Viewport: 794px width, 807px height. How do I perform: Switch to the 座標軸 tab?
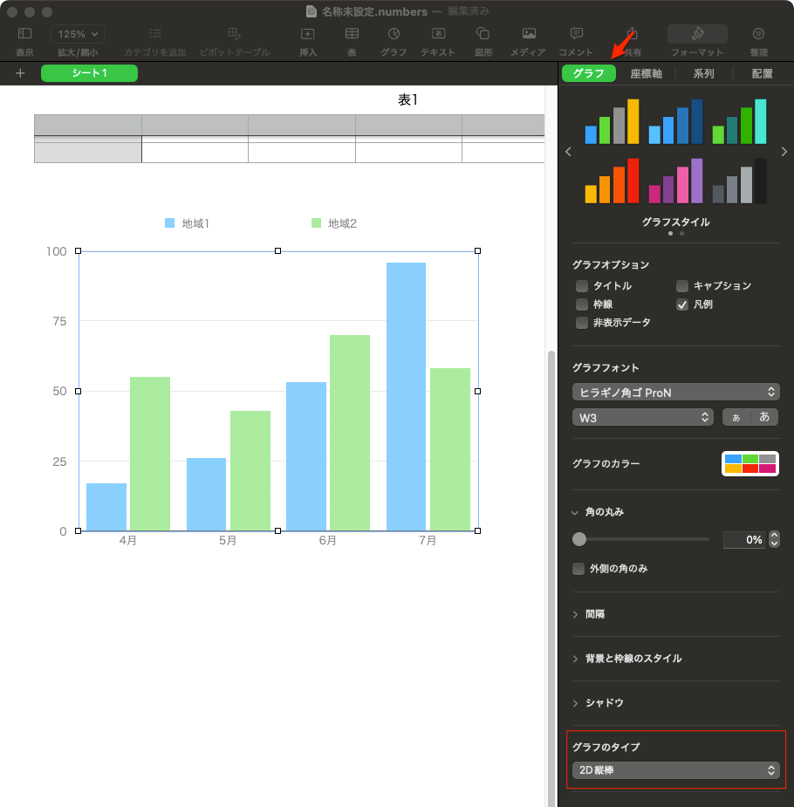click(646, 74)
